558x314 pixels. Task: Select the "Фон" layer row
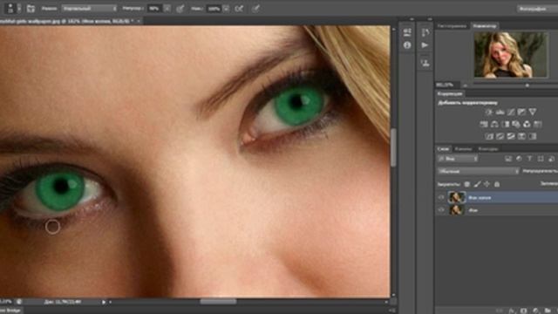coord(497,210)
